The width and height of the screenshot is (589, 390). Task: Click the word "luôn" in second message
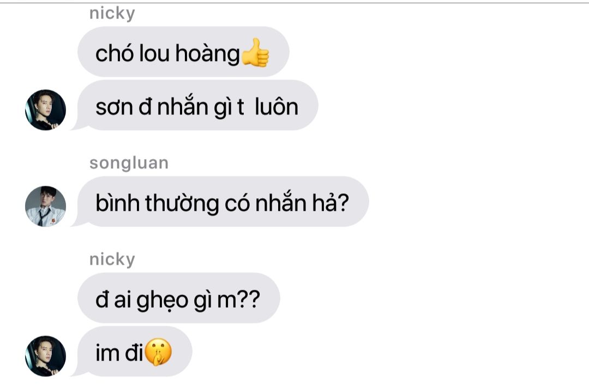coord(277,107)
